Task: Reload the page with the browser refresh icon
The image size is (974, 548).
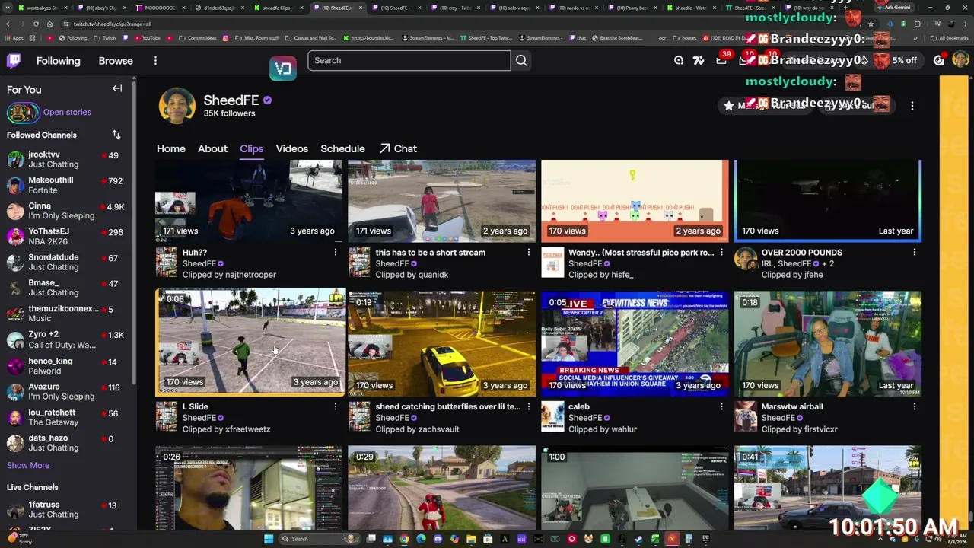Action: point(36,24)
